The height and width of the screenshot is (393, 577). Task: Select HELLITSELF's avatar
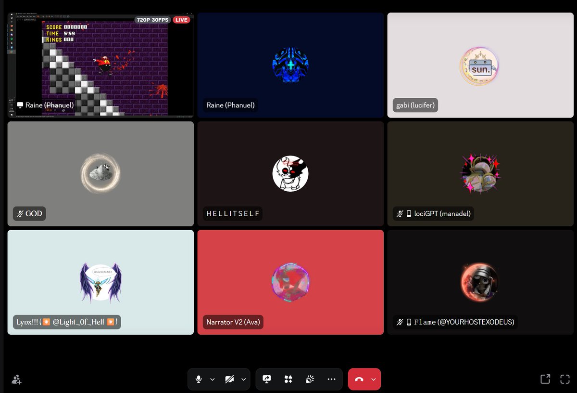290,173
